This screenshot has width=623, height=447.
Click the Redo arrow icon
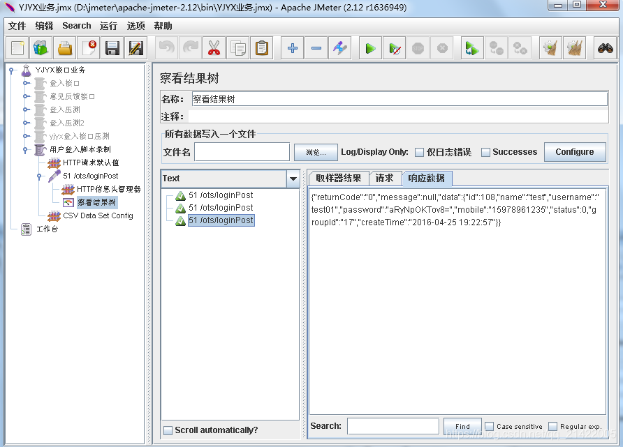pos(190,48)
